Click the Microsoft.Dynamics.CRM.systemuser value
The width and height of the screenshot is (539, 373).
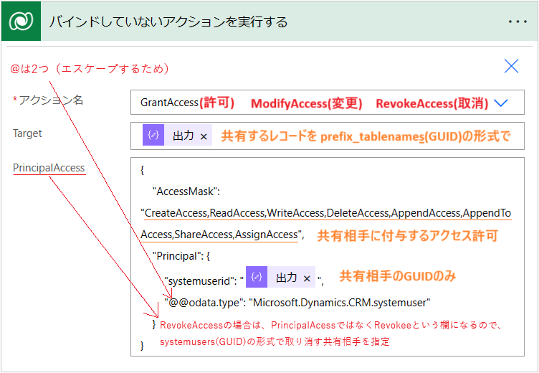pos(340,303)
